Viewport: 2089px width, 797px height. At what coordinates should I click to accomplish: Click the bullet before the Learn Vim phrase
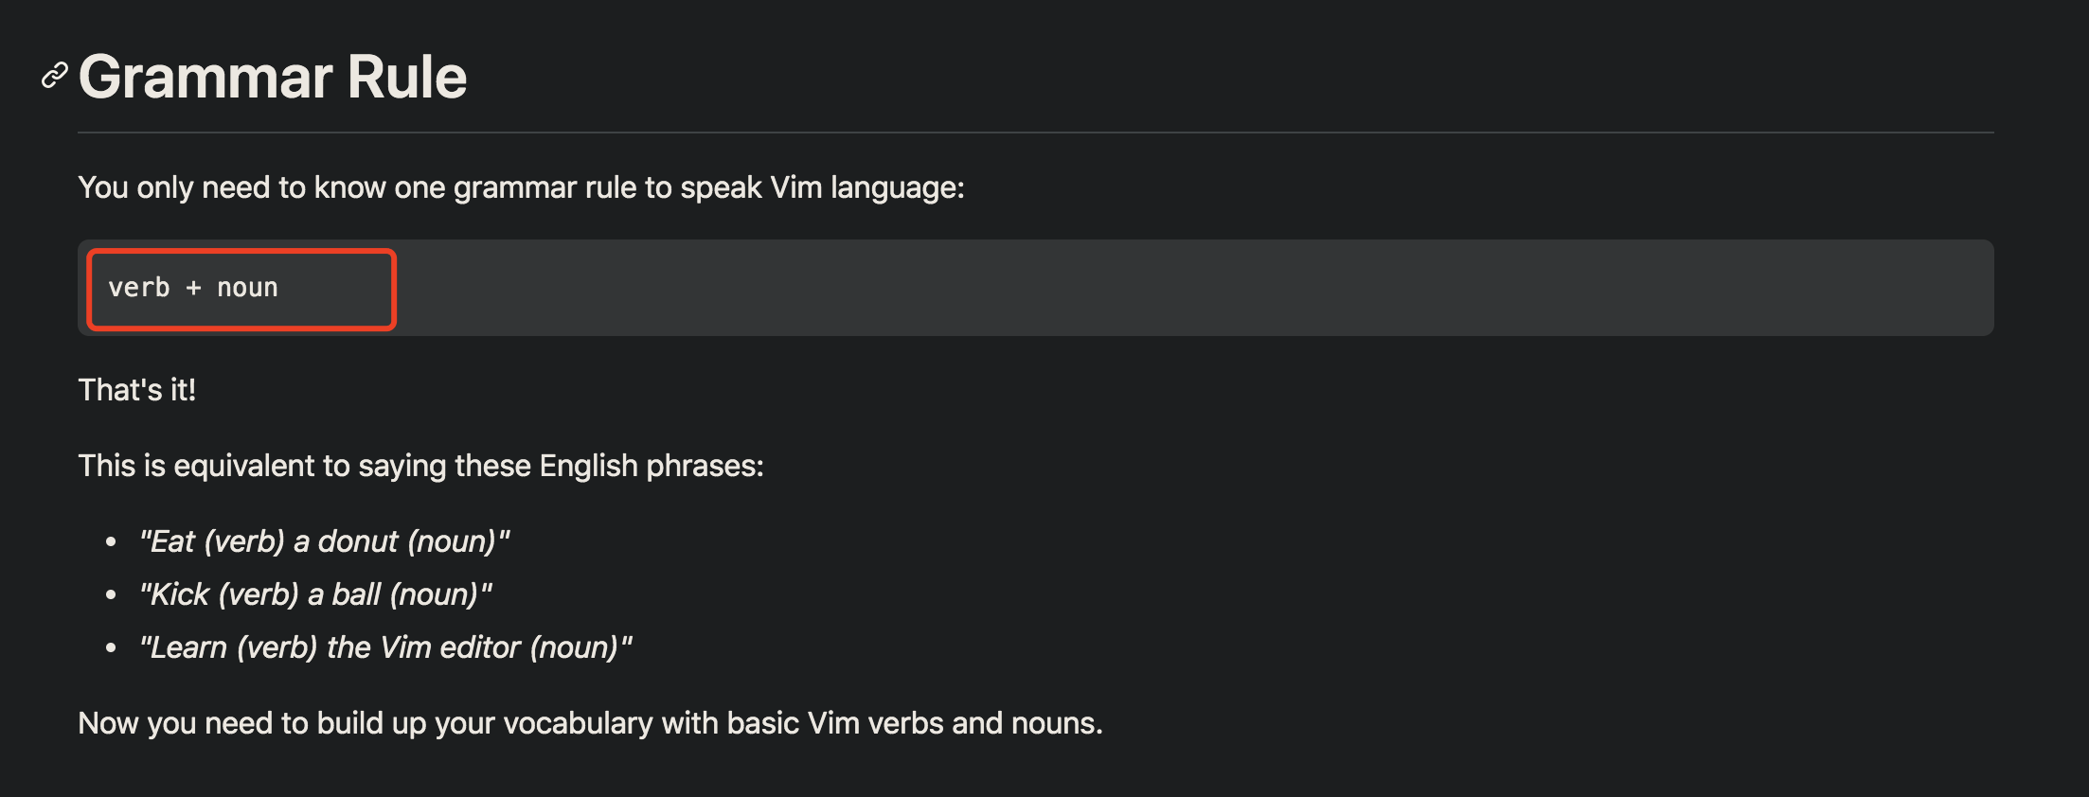pos(111,648)
